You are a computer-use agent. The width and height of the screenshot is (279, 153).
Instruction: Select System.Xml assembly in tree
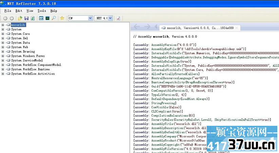(x=20, y=38)
